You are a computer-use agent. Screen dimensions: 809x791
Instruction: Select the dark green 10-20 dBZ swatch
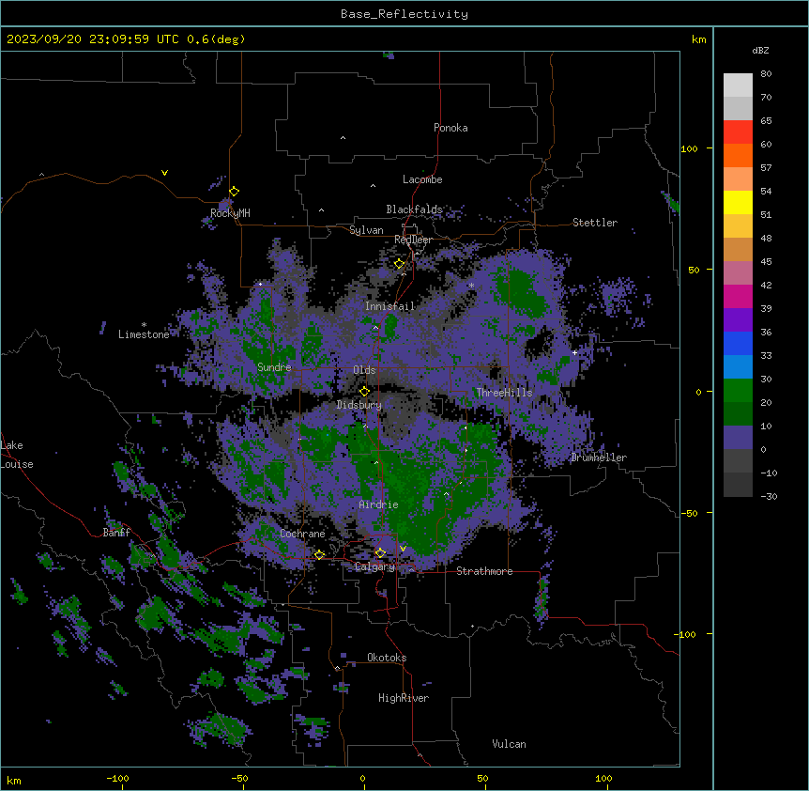(x=738, y=414)
